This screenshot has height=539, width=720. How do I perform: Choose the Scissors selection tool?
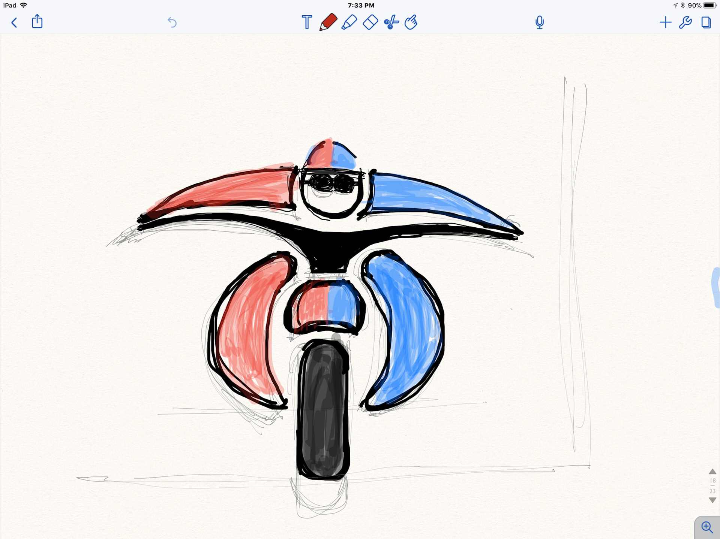[x=391, y=22]
